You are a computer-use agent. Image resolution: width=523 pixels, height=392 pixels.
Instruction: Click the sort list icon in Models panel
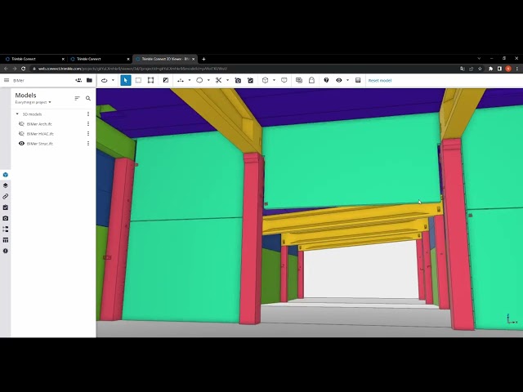[x=77, y=98]
